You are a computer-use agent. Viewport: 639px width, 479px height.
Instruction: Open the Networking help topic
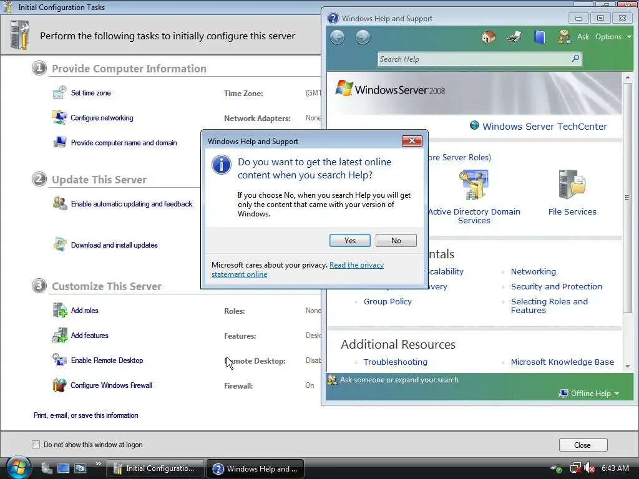533,272
